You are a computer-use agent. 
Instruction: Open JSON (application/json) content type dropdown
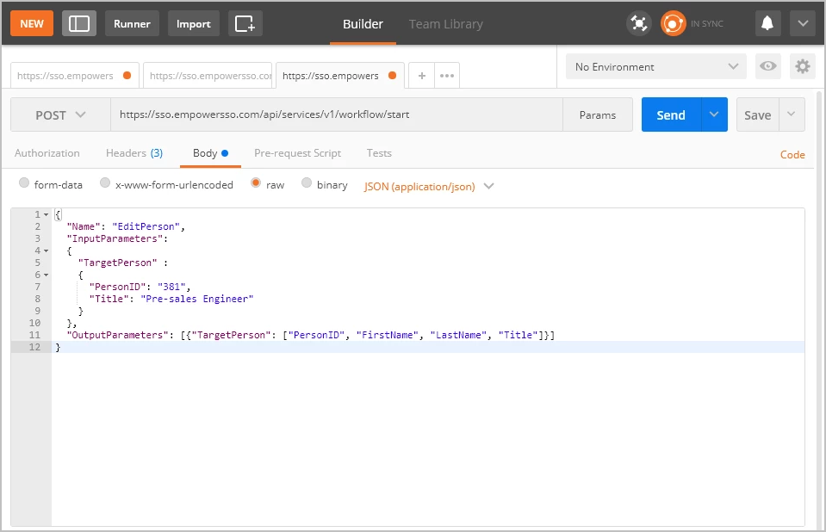tap(429, 186)
